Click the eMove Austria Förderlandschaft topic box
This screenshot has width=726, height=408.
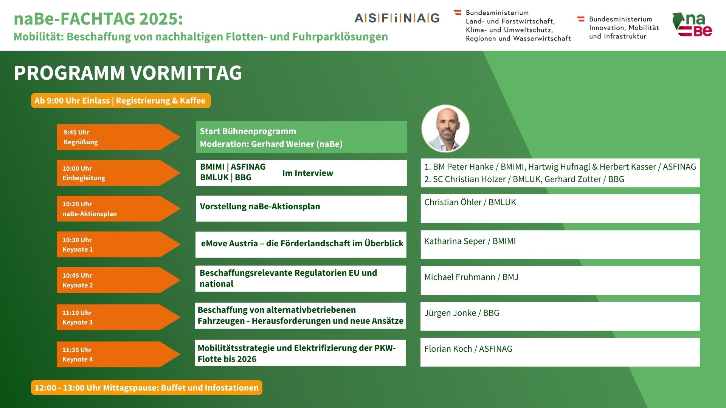(301, 244)
